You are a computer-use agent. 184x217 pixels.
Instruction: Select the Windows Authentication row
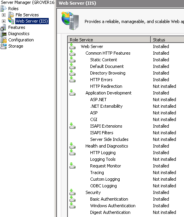(126, 206)
